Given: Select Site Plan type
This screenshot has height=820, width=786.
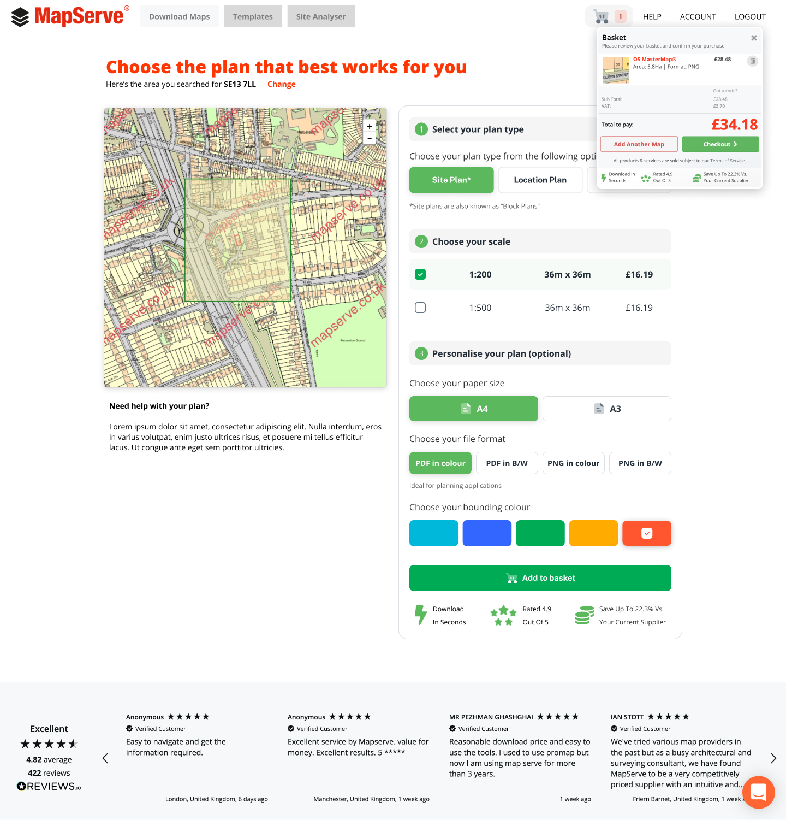Looking at the screenshot, I should 451,180.
